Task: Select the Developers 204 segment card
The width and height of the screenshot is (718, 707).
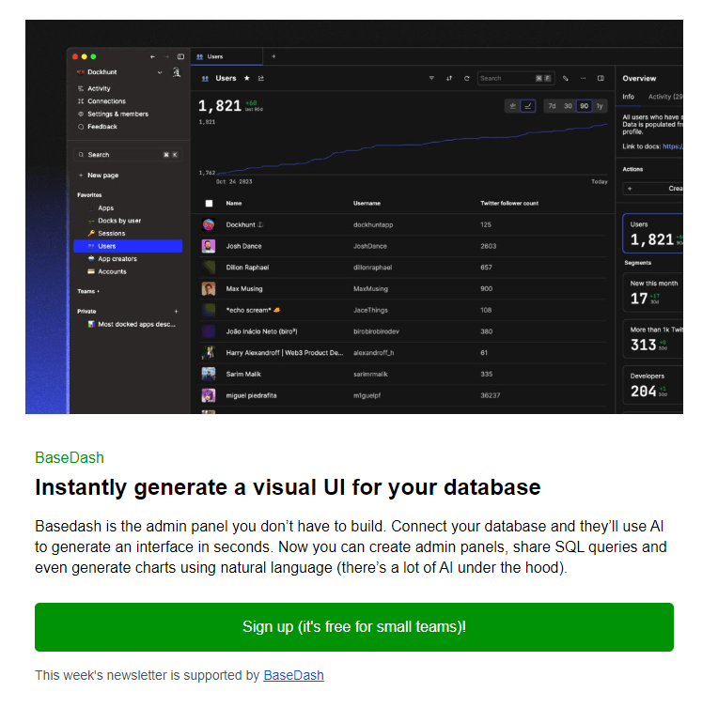Action: pos(653,385)
